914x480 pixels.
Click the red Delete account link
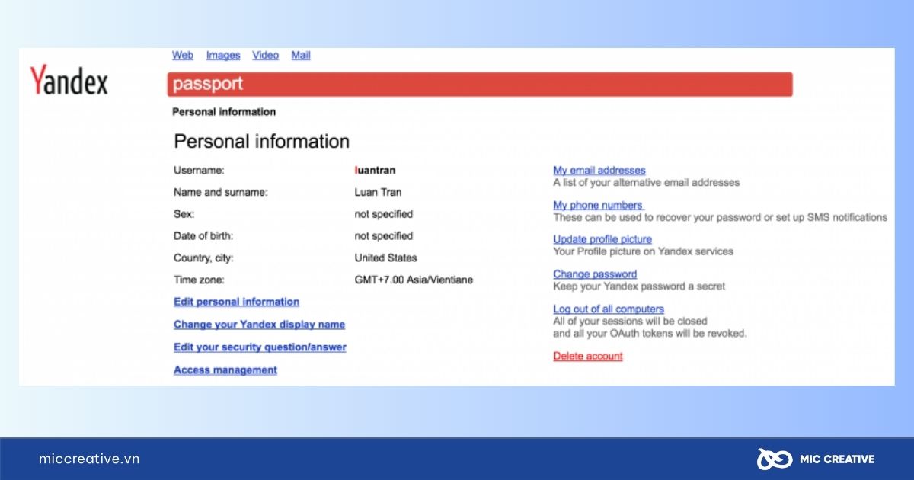click(x=588, y=357)
